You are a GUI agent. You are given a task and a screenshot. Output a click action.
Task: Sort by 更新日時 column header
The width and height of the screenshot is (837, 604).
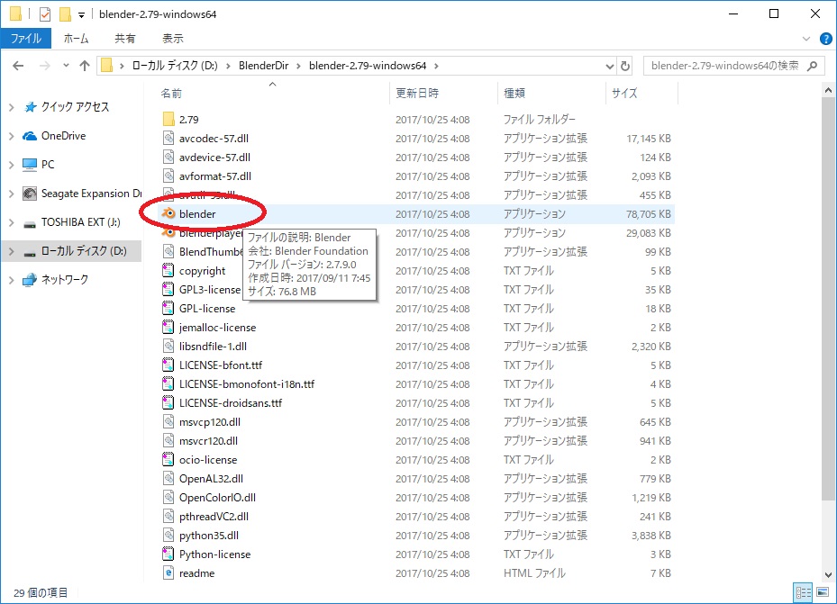click(x=417, y=94)
